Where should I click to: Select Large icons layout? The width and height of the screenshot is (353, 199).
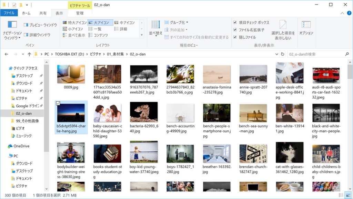click(100, 22)
